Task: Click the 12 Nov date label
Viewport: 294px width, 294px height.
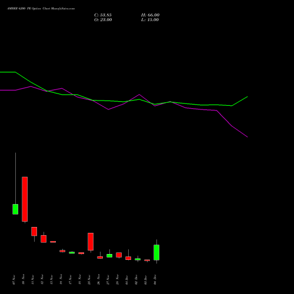Action: (x=42, y=280)
